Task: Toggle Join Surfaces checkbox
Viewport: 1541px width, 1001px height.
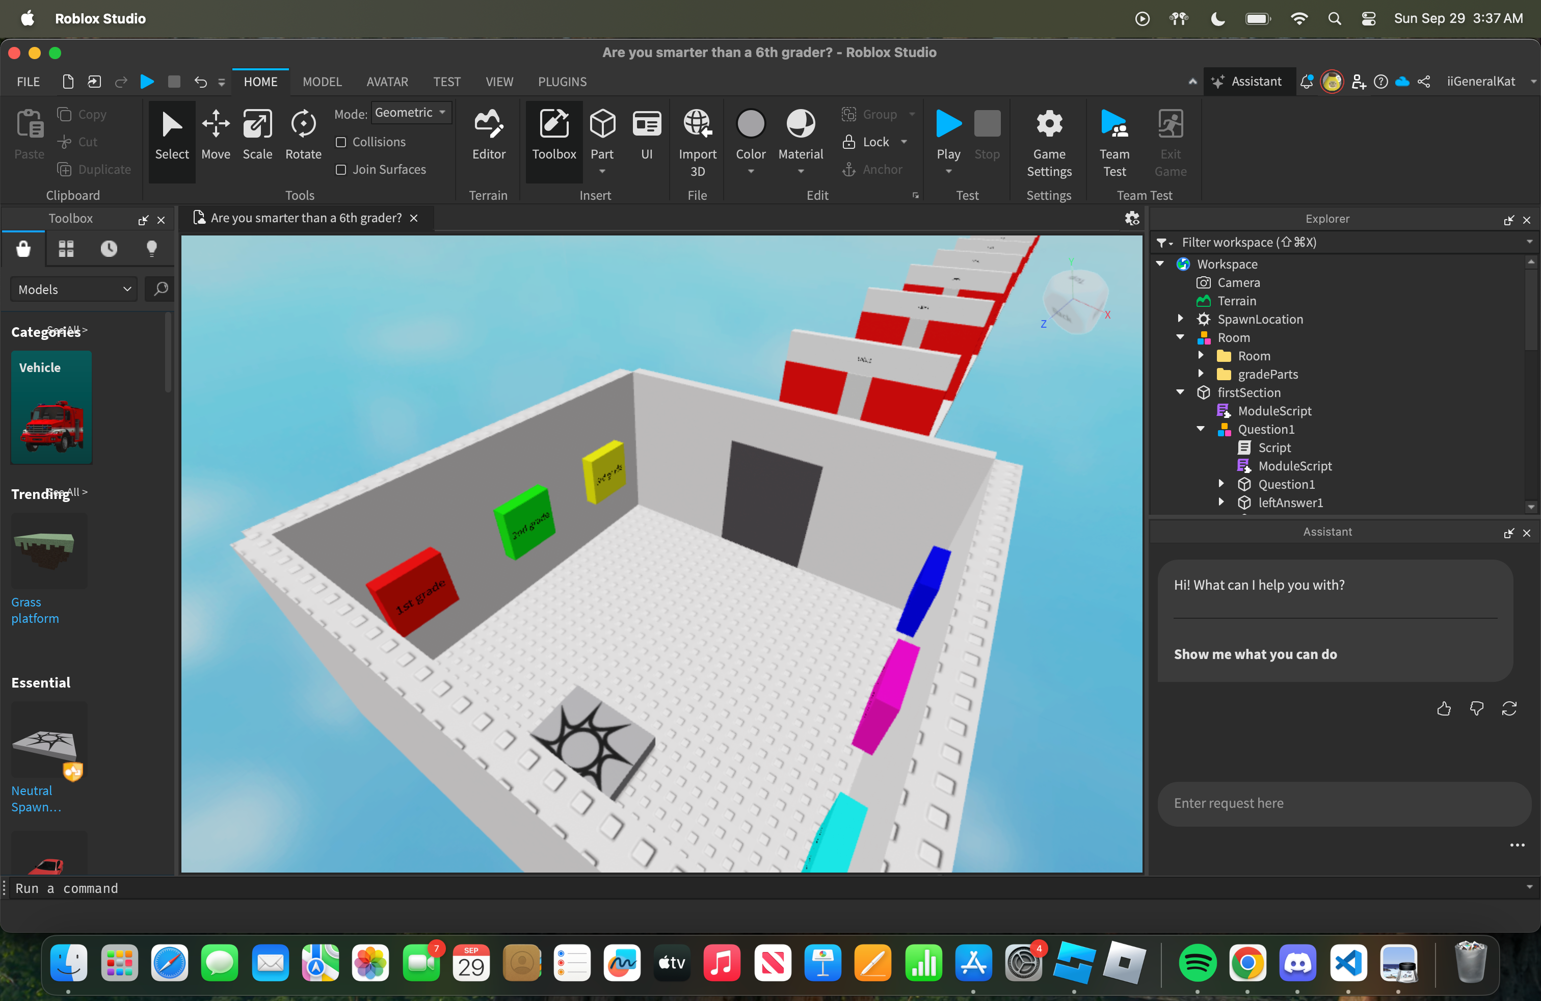Action: coord(341,170)
